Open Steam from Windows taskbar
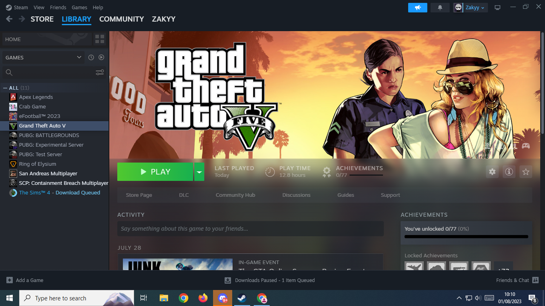545x306 pixels. (x=242, y=298)
